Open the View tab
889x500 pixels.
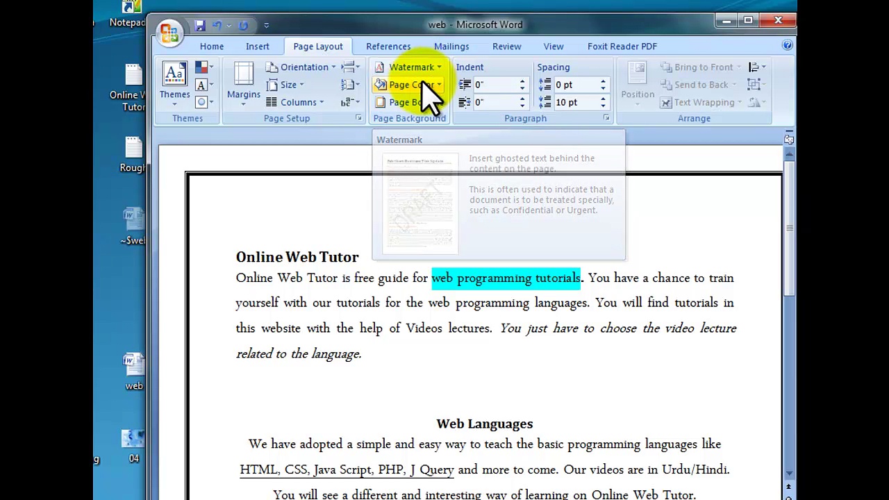pyautogui.click(x=554, y=47)
